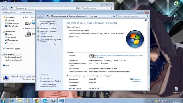
Task: Open Windows Explorer from taskbar
Action: [20, 101]
